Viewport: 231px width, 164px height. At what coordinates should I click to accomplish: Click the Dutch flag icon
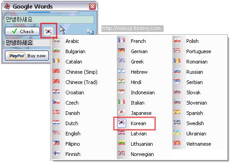[x=56, y=122]
